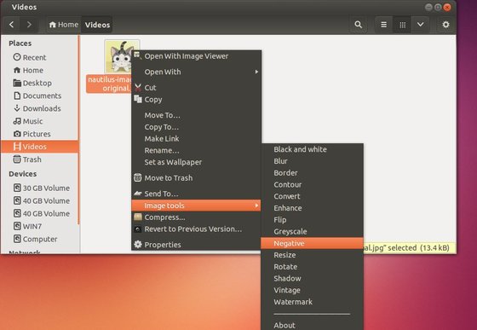Select Videos in the sidebar
Image resolution: width=477 pixels, height=330 pixels.
coord(39,147)
